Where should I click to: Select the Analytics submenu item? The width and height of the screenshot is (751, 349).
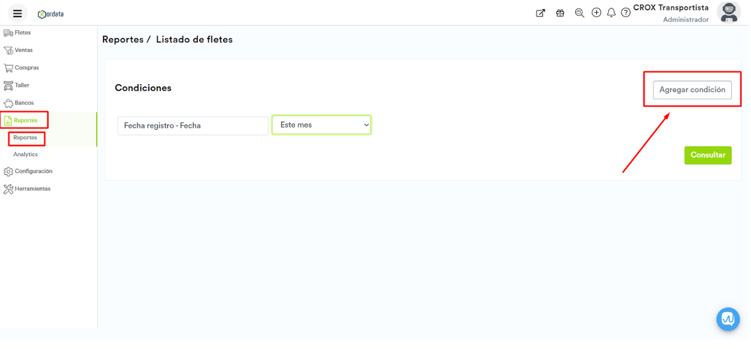point(26,155)
